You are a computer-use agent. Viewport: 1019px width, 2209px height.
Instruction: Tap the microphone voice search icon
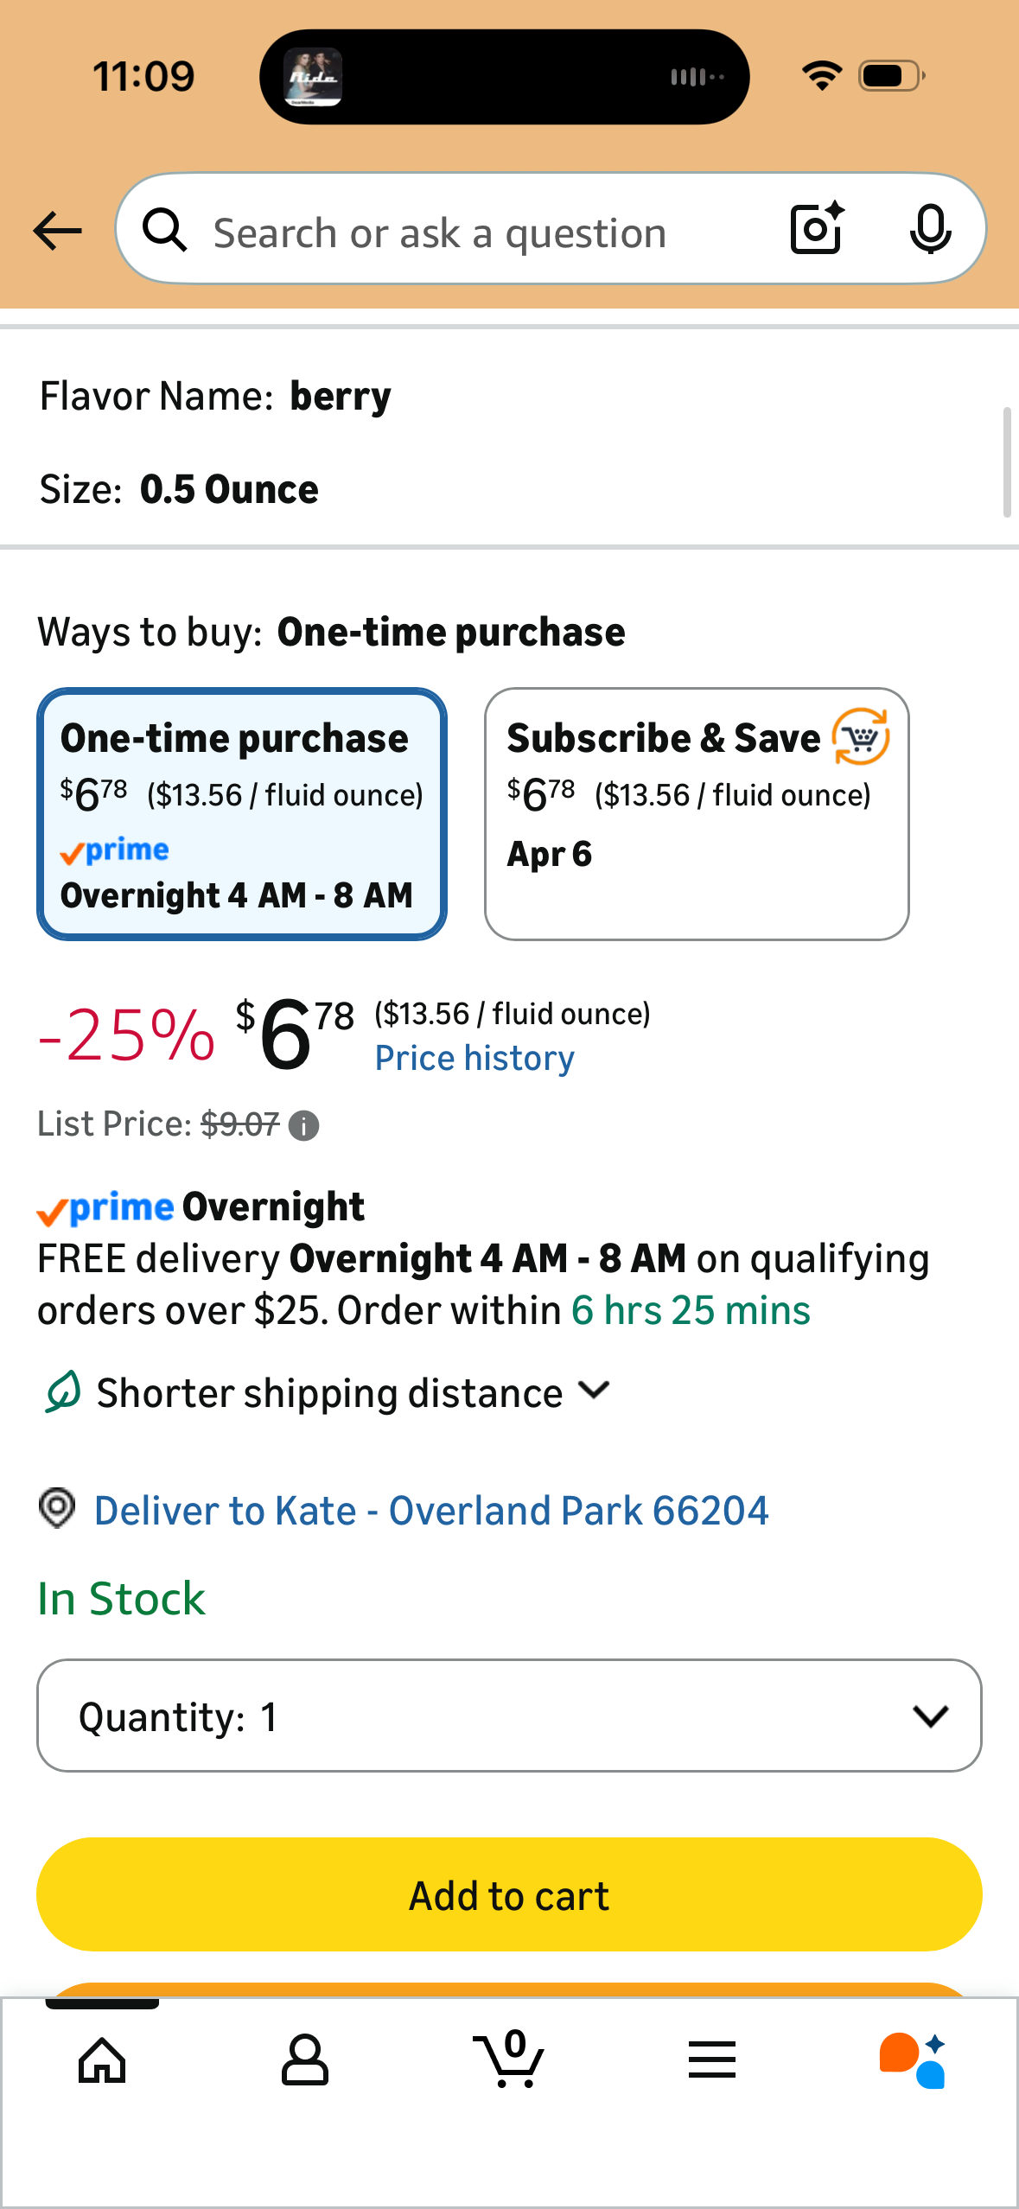pos(930,230)
